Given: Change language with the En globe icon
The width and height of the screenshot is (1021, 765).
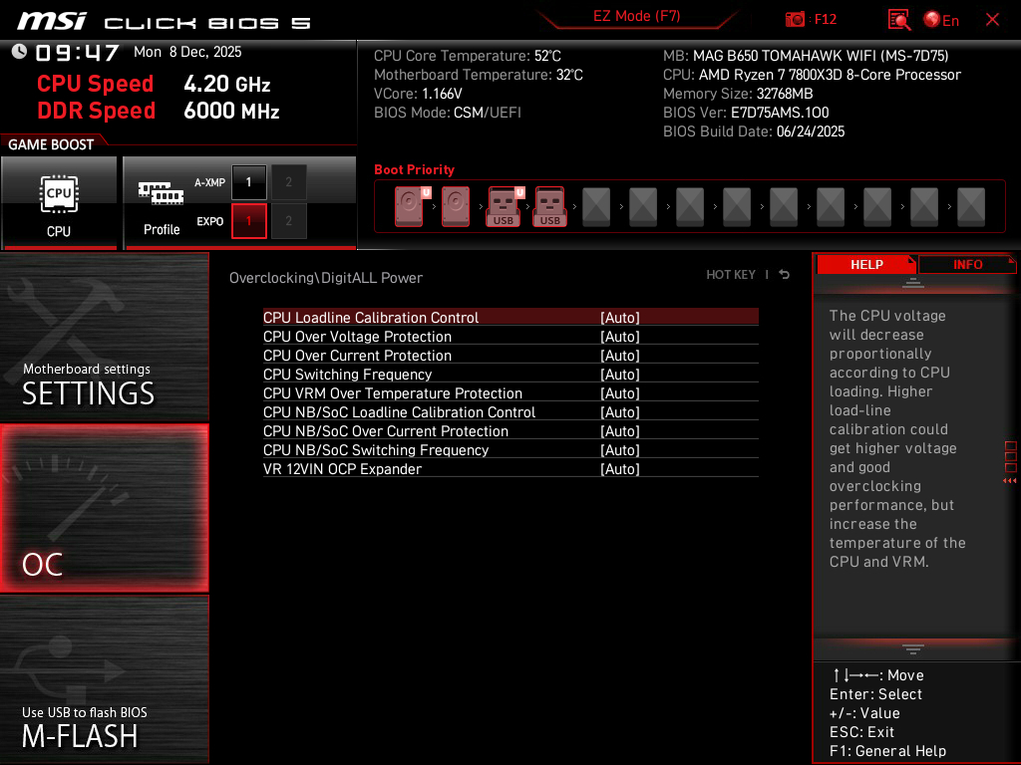Looking at the screenshot, I should coord(941,20).
